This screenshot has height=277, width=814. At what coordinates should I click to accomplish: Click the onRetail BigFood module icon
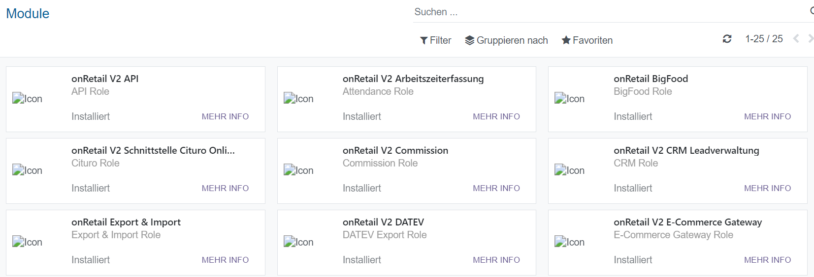point(569,99)
